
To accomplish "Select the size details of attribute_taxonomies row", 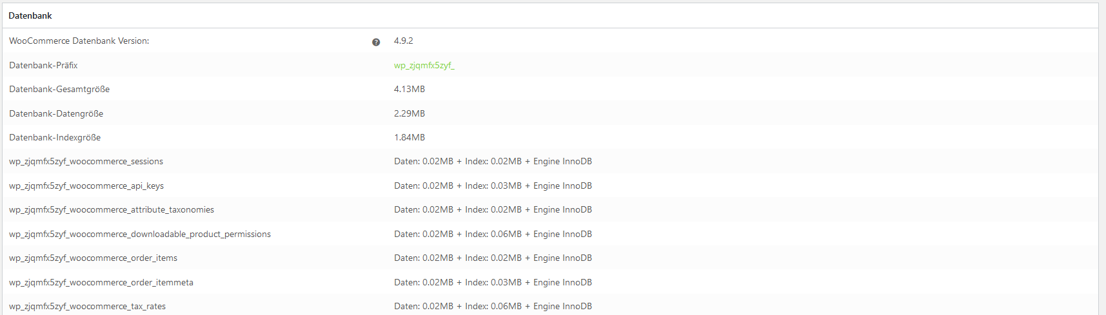I will click(493, 209).
